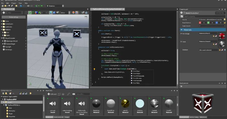Click the Source browse folder icon
227x119 pixels.
click(225, 19)
